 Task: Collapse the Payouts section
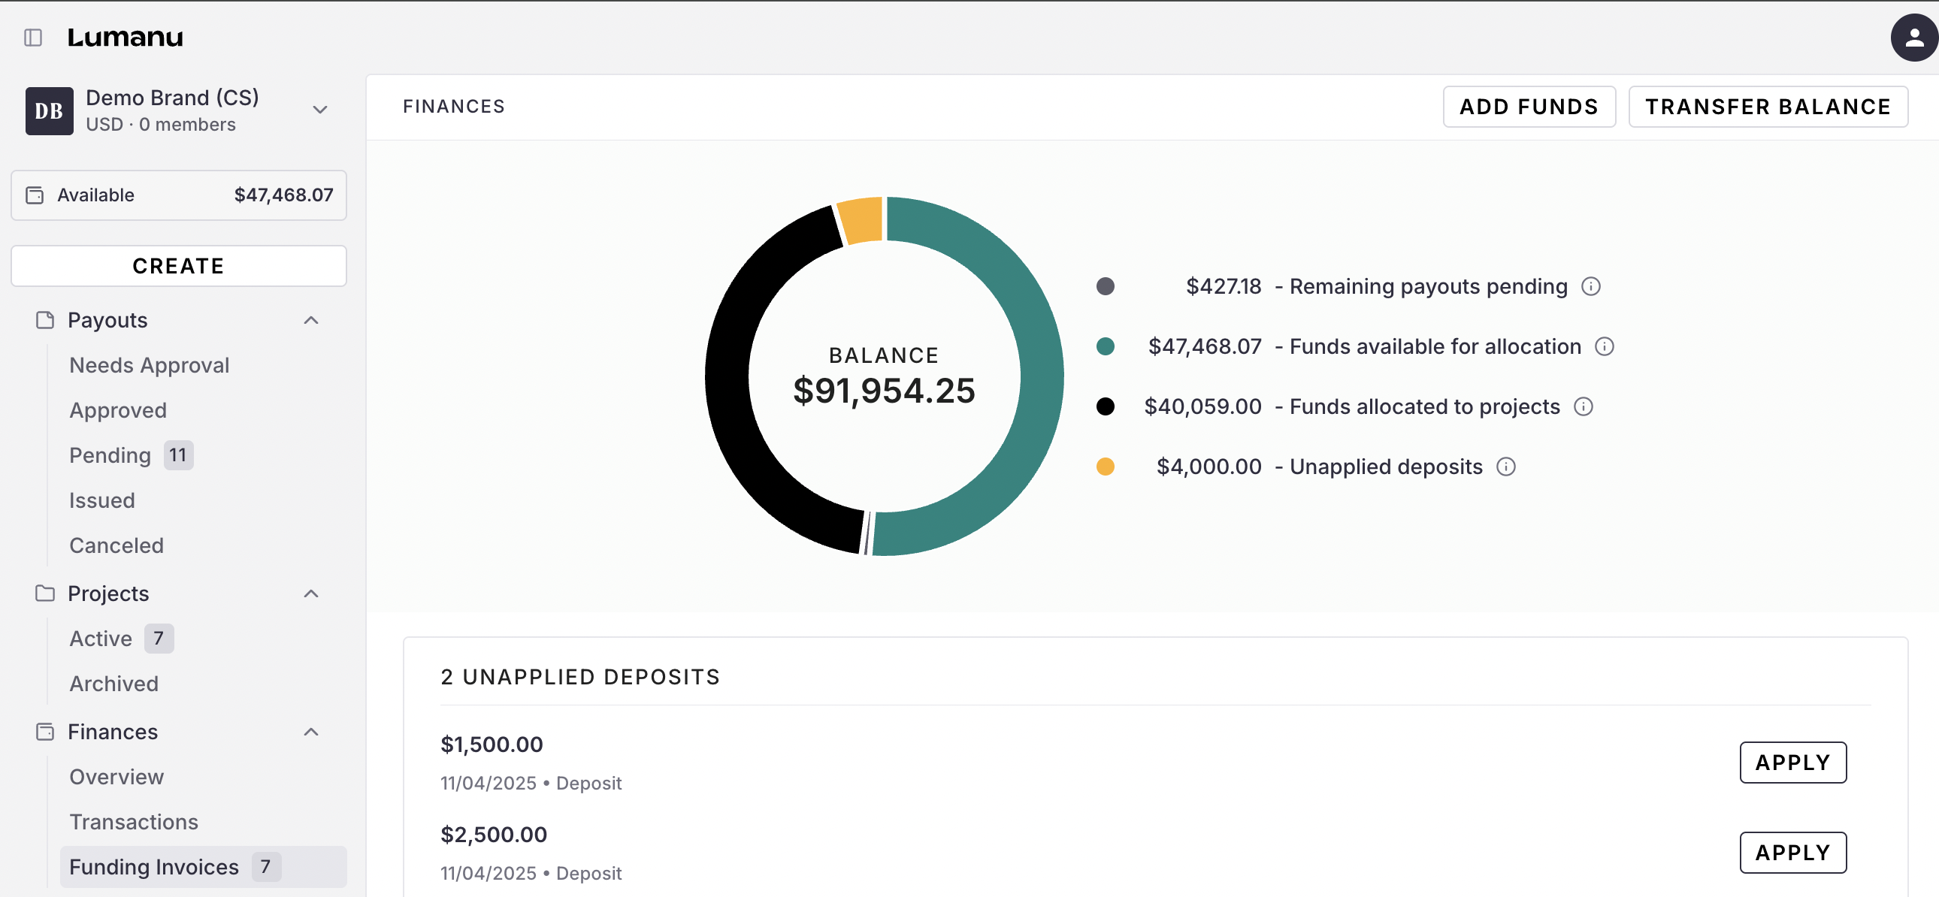click(311, 321)
